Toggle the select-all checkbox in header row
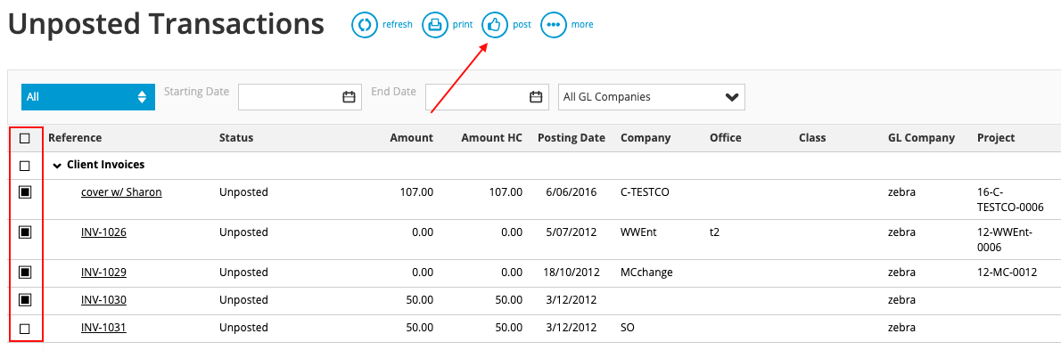This screenshot has width=1061, height=350. tap(25, 138)
